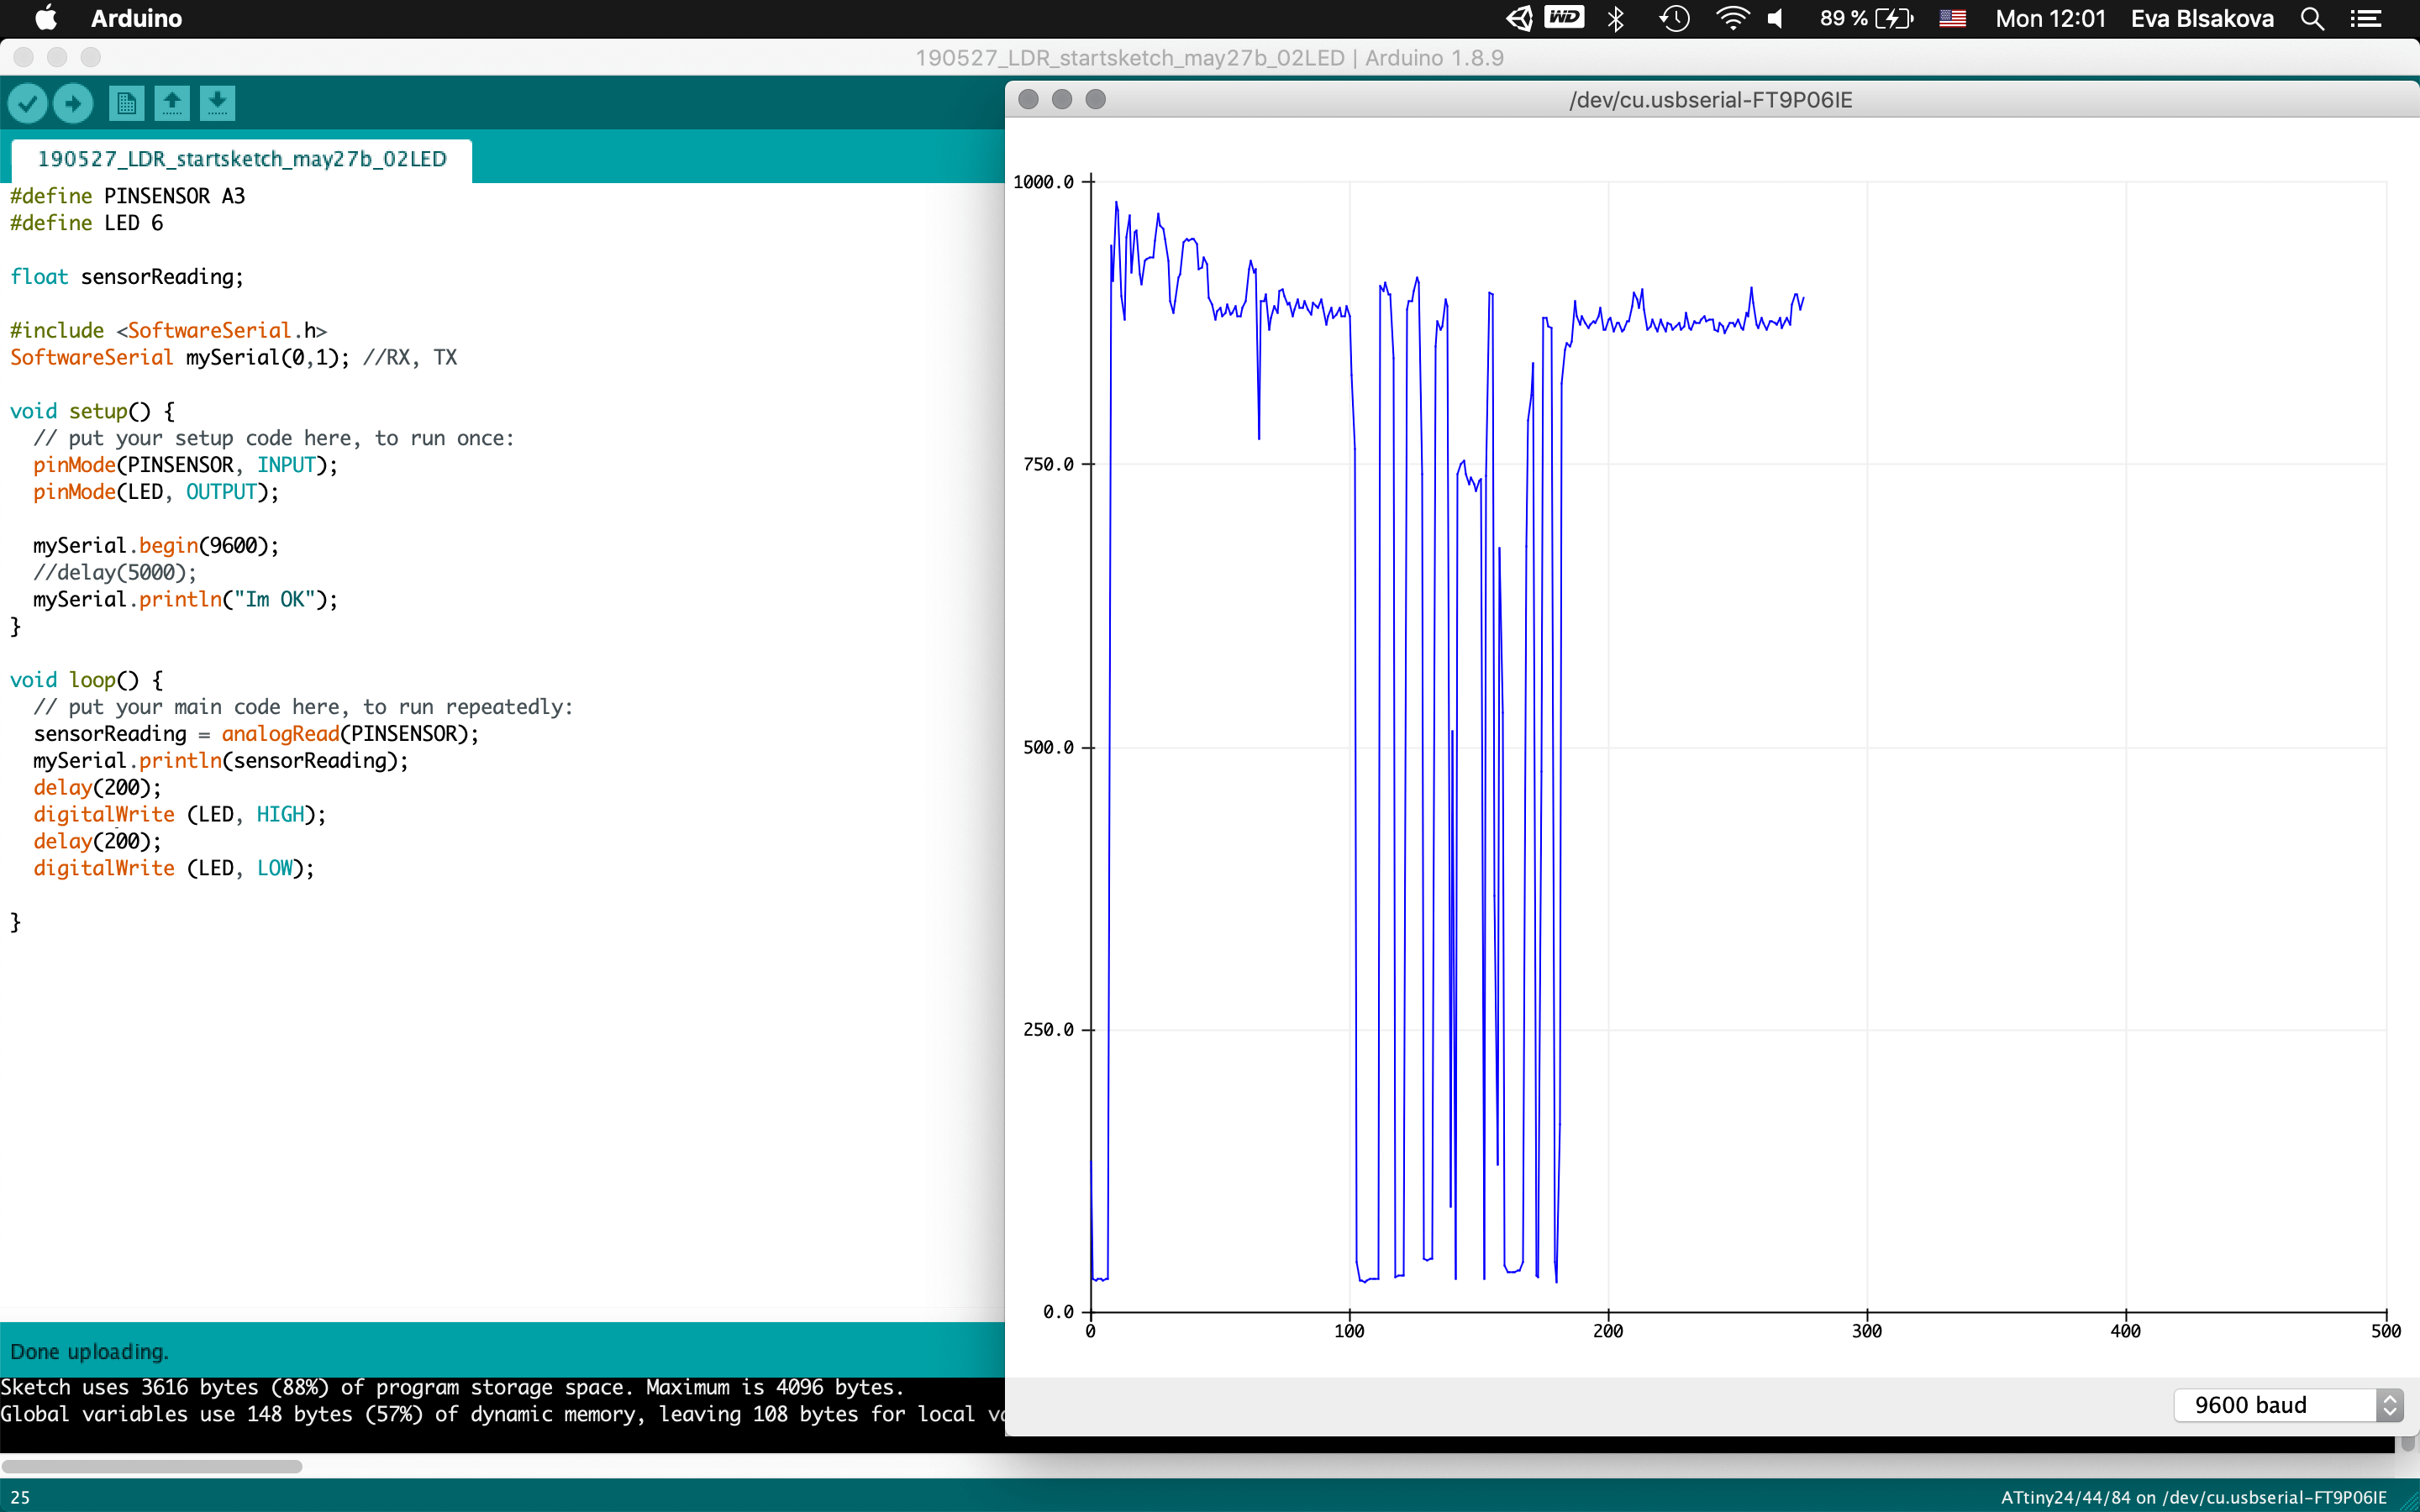Click the Upload arrow button
This screenshot has height=1512, width=2420.
click(x=73, y=103)
